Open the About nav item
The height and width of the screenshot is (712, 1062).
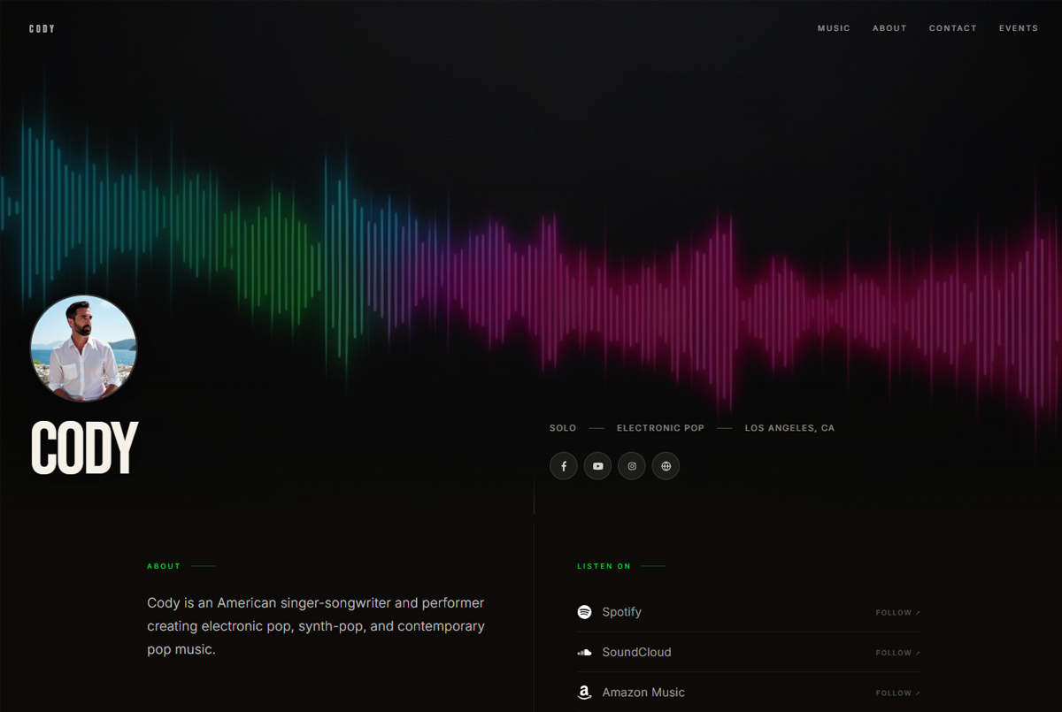tap(889, 28)
